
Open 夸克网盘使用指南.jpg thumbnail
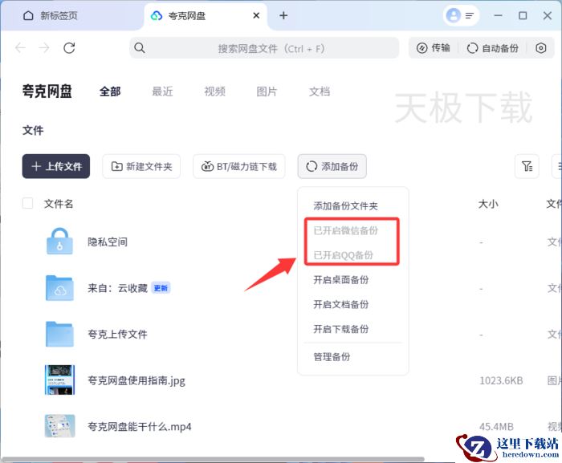click(x=60, y=380)
